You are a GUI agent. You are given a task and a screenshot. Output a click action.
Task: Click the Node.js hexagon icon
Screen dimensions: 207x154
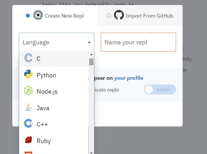pyautogui.click(x=28, y=91)
